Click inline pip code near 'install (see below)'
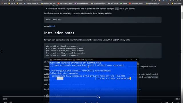The height and width of the screenshot is (103, 183). click(x=117, y=9)
